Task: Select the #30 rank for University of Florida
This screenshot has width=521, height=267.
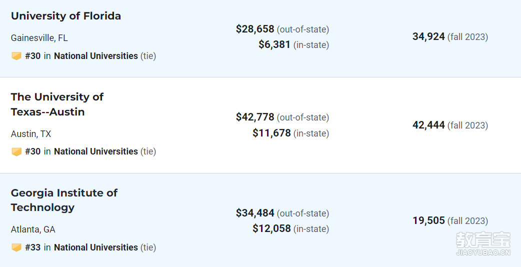Action: point(33,56)
